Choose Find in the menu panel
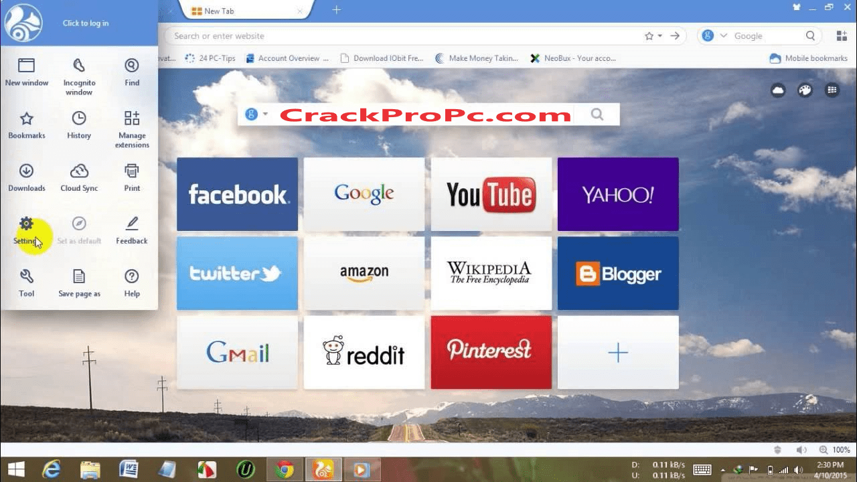 click(x=132, y=72)
